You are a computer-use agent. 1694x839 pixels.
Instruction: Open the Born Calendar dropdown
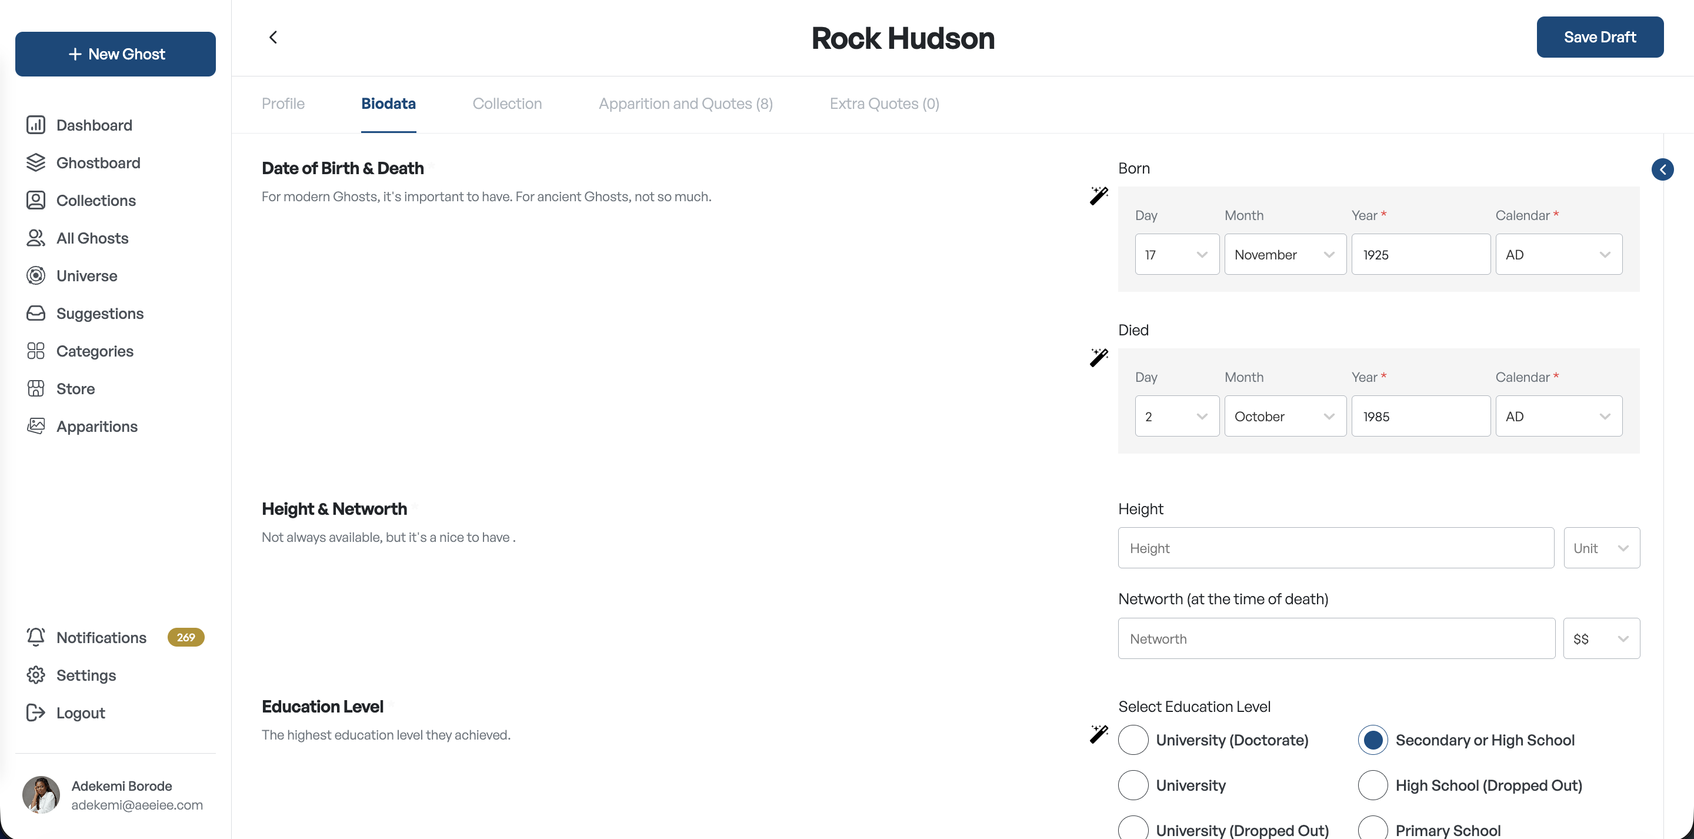[x=1559, y=255]
